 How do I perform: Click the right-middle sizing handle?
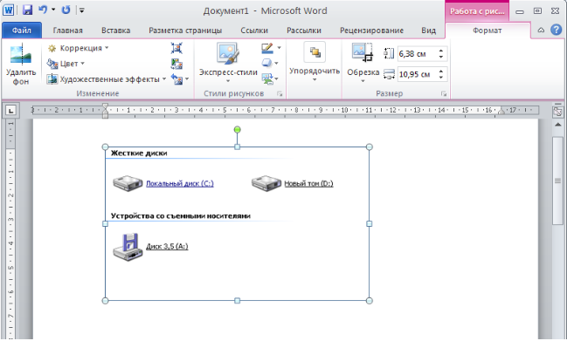coord(370,224)
